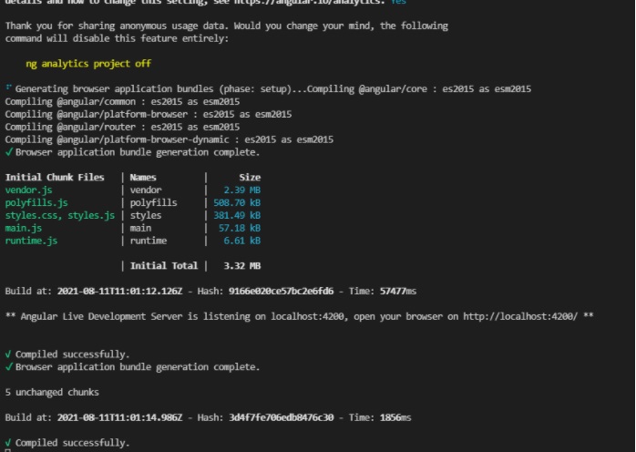Click the 6.61 kB size value

tap(242, 241)
